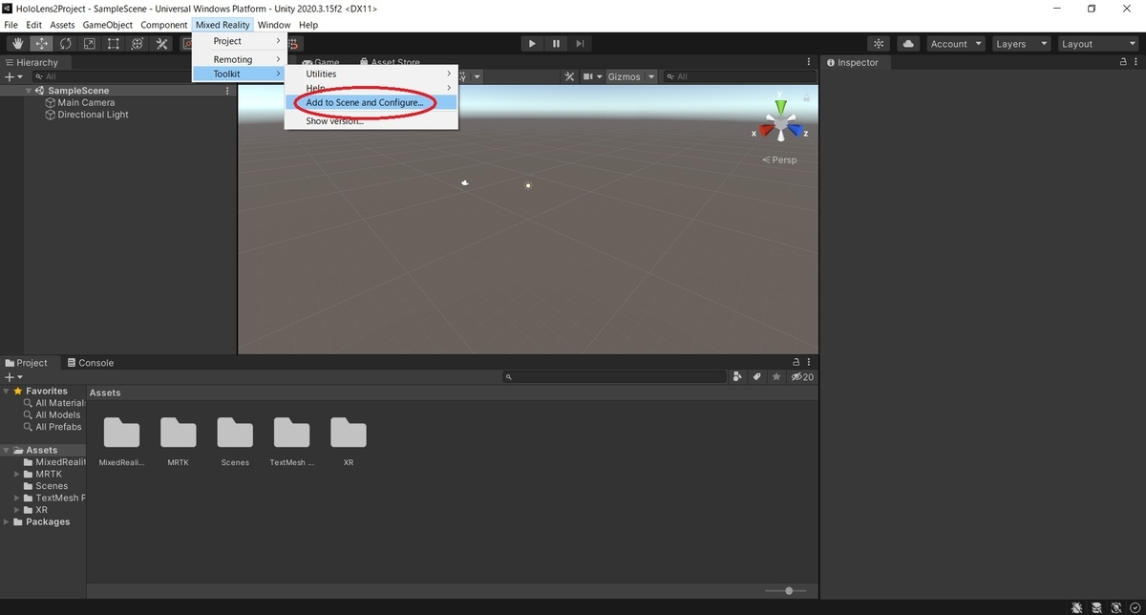Toggle scene view tools icon
The width and height of the screenshot is (1146, 615).
pos(570,76)
